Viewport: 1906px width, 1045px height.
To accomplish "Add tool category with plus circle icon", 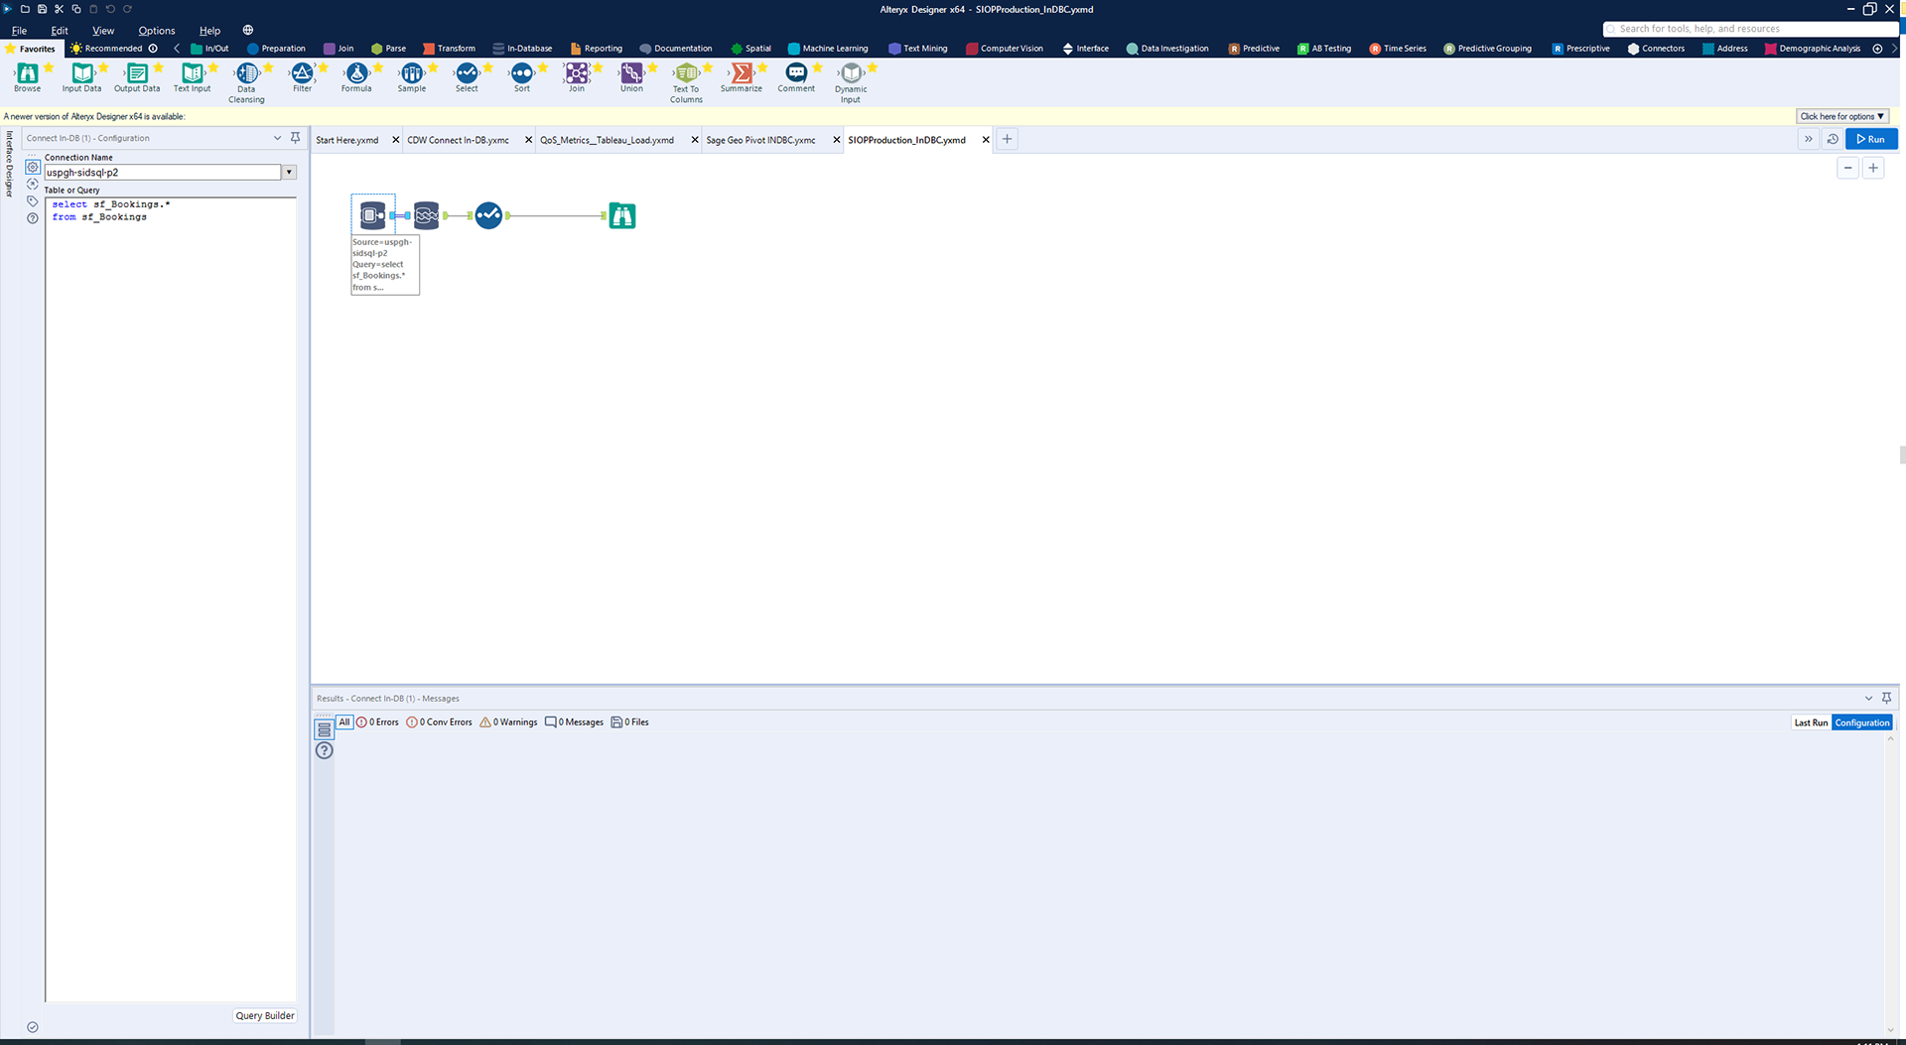I will pyautogui.click(x=1877, y=48).
